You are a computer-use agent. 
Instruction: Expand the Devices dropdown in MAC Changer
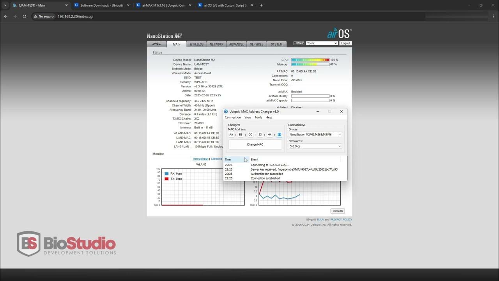tap(315, 134)
